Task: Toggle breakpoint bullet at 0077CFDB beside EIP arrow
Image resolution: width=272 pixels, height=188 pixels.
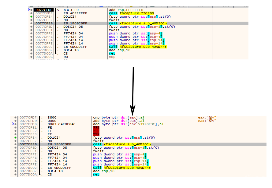Action: tap(15, 124)
